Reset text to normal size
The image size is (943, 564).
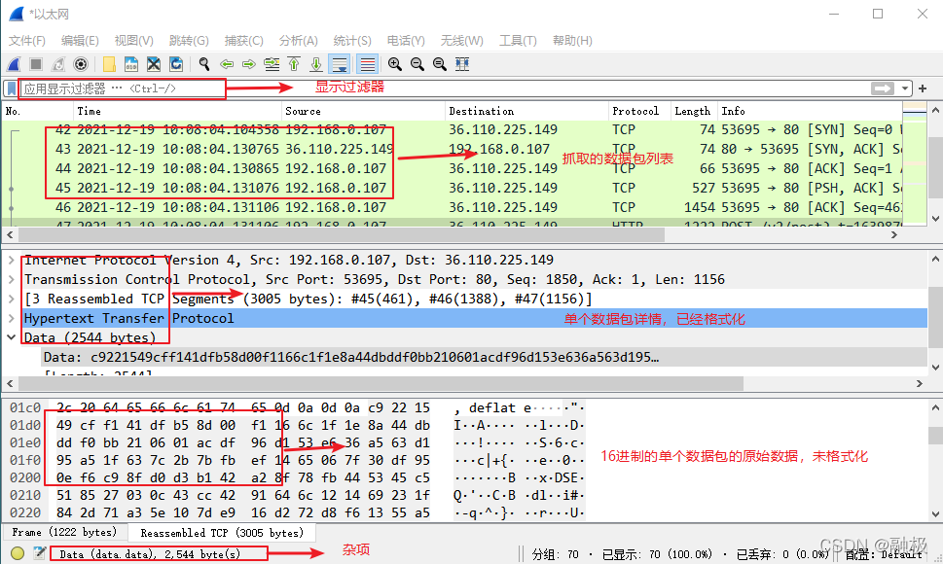coord(440,64)
